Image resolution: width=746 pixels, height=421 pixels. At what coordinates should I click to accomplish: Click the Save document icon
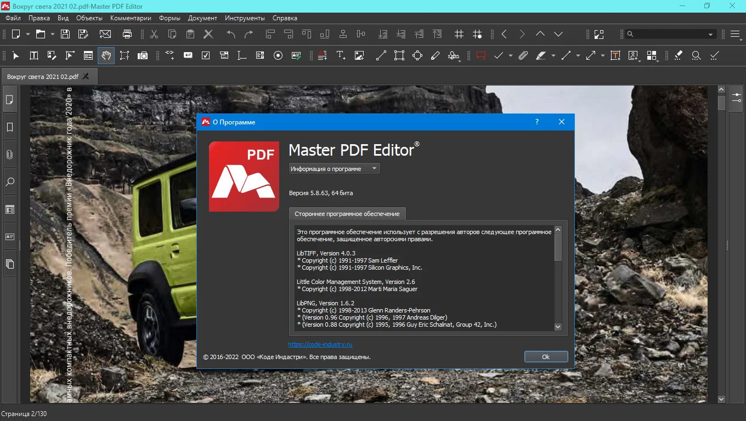[x=65, y=34]
